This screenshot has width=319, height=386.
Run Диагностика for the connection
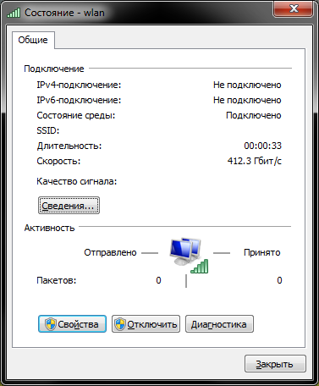(x=219, y=324)
